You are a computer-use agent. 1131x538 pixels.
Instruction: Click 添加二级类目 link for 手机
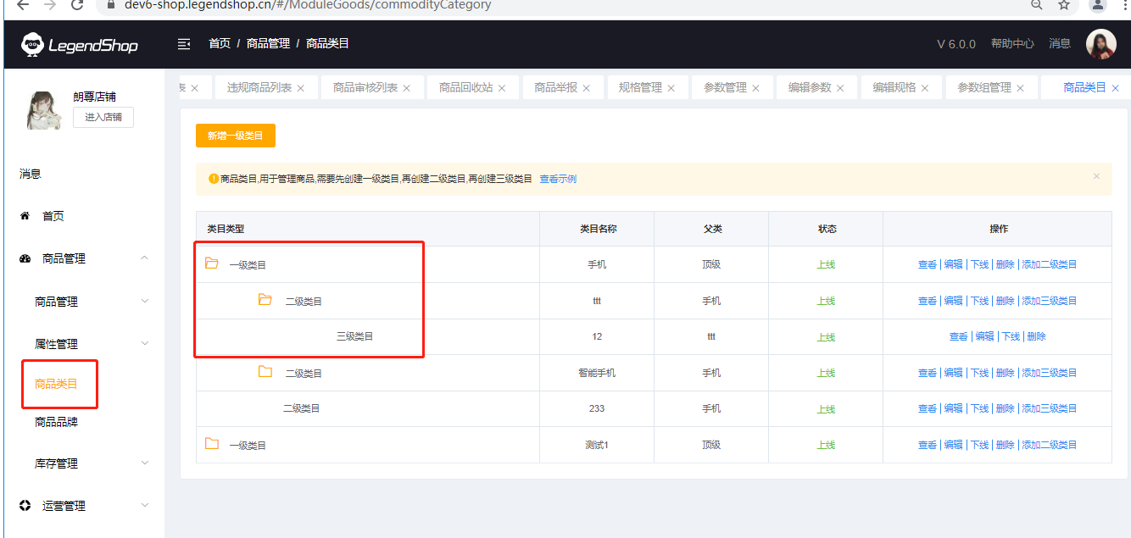tap(1049, 264)
